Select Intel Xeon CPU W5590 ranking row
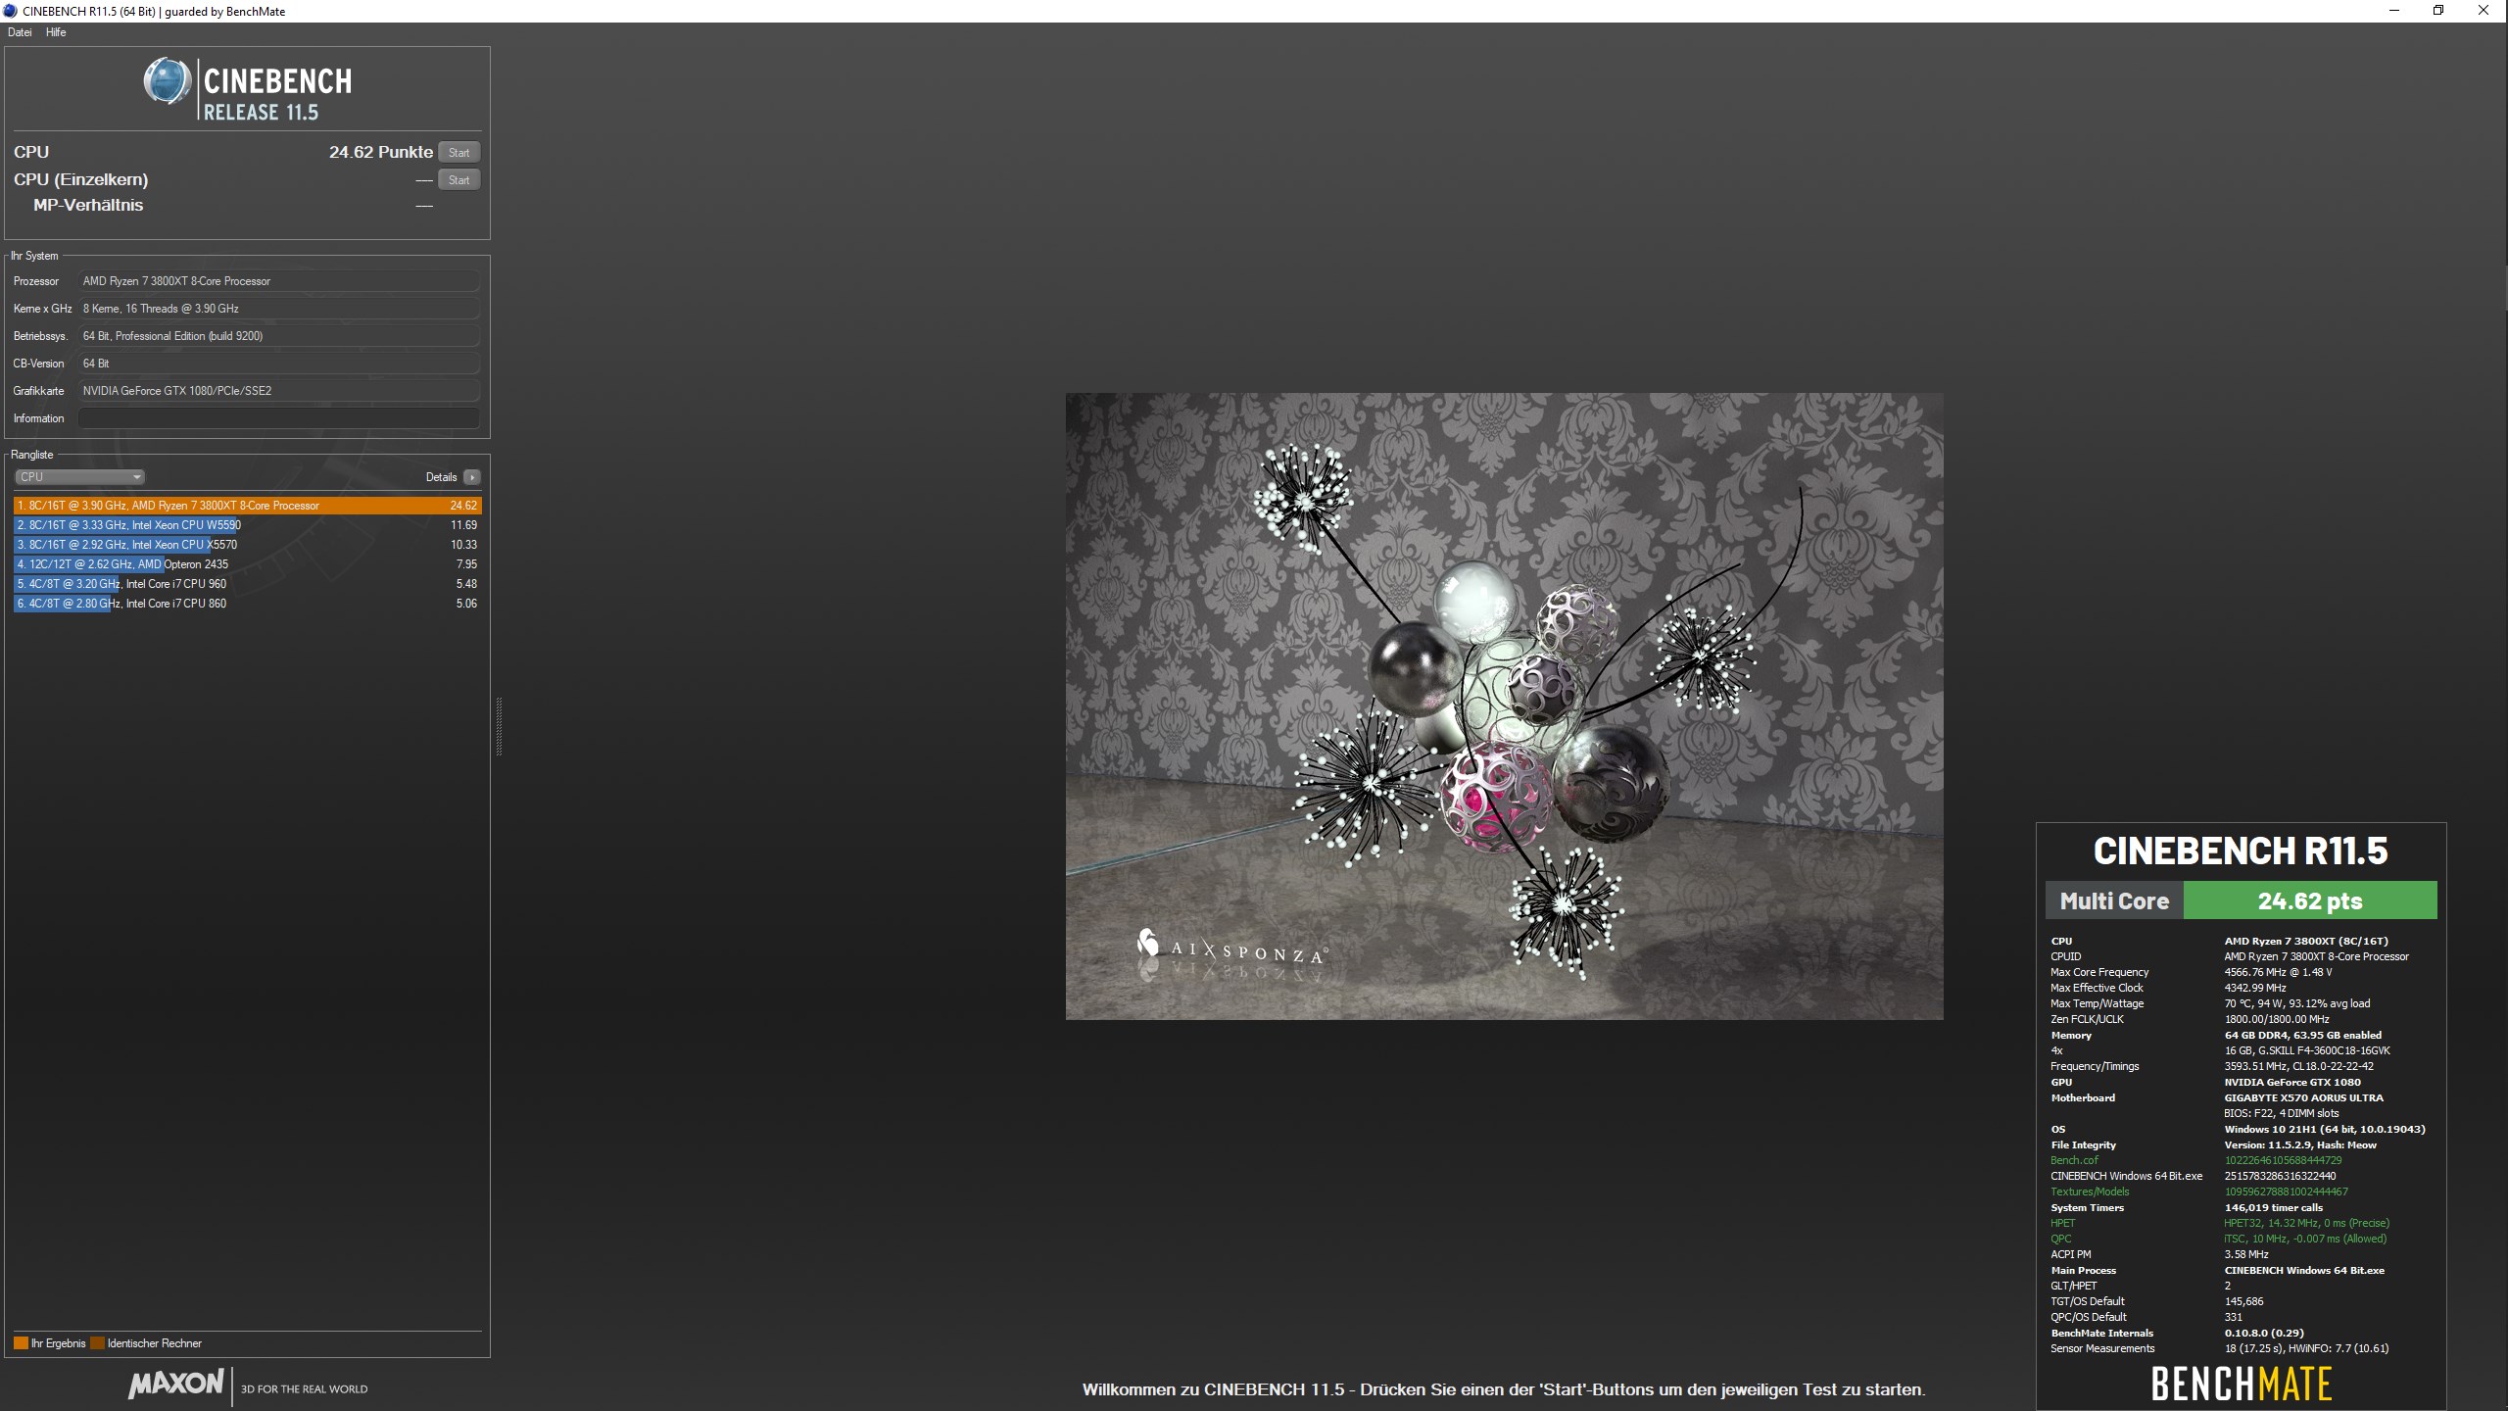The height and width of the screenshot is (1411, 2508). [x=248, y=525]
